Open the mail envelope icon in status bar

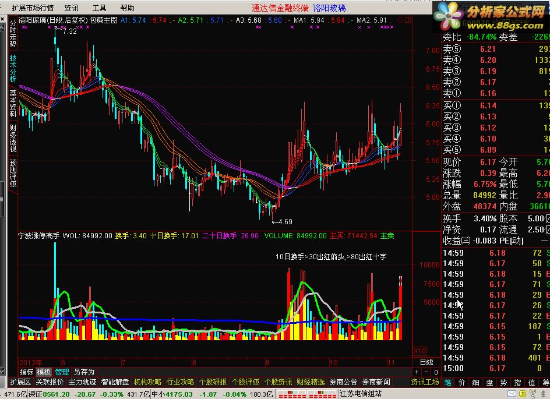pyautogui.click(x=512, y=394)
